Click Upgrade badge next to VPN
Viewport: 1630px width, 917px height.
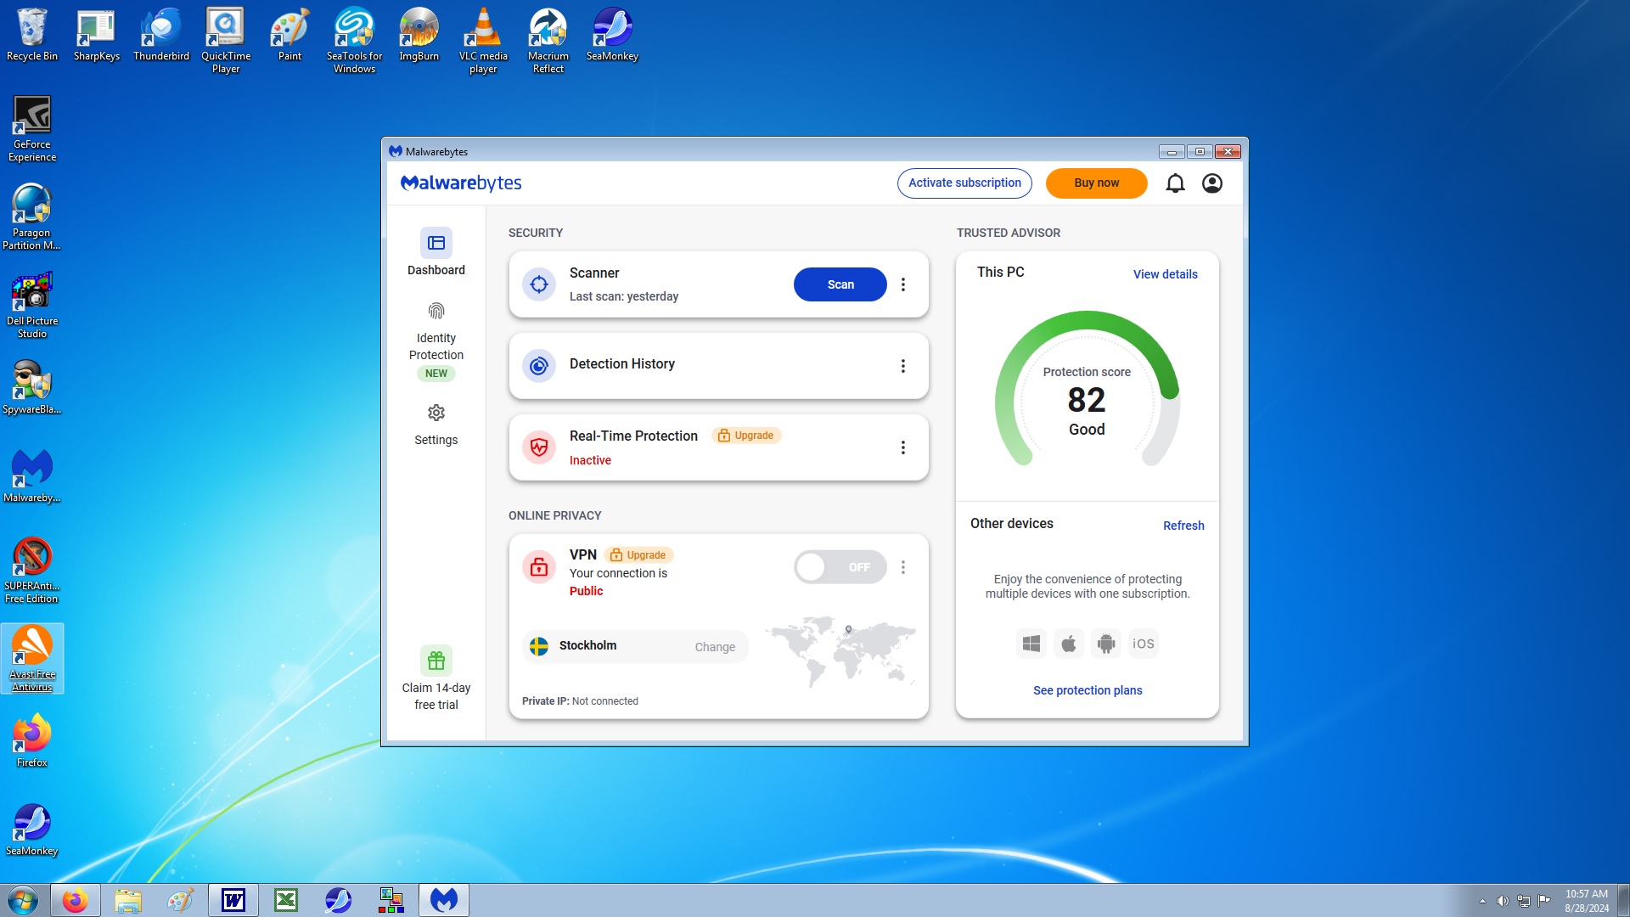click(x=638, y=555)
